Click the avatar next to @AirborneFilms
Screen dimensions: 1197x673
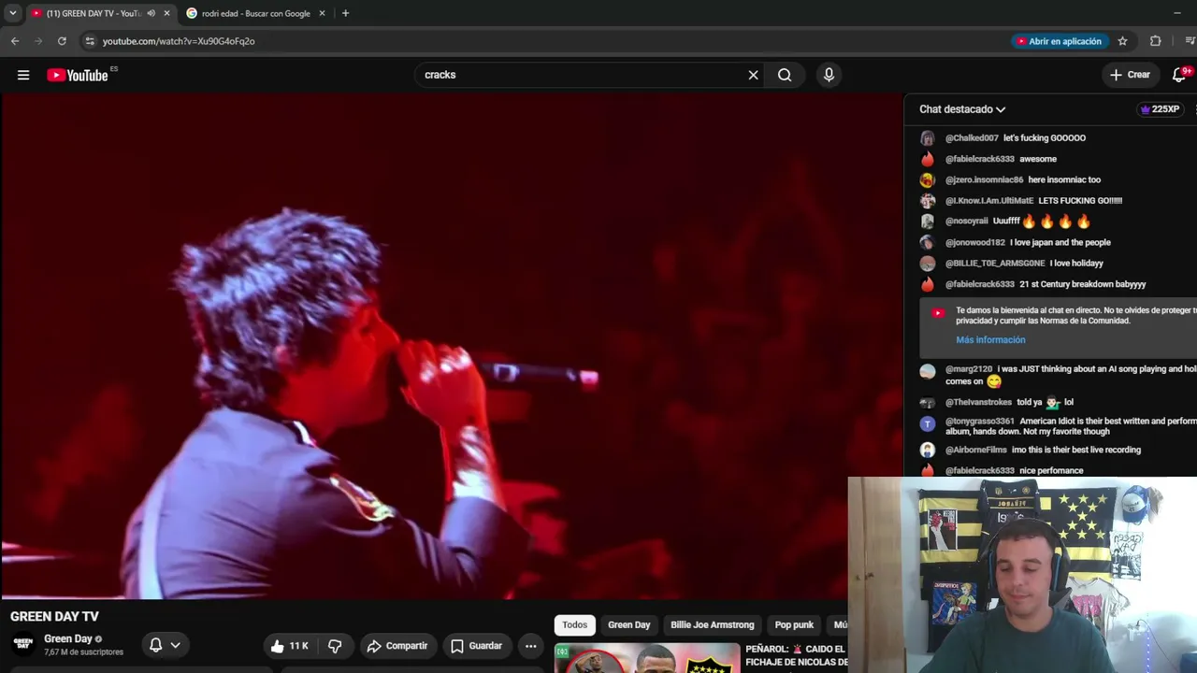pyautogui.click(x=927, y=450)
